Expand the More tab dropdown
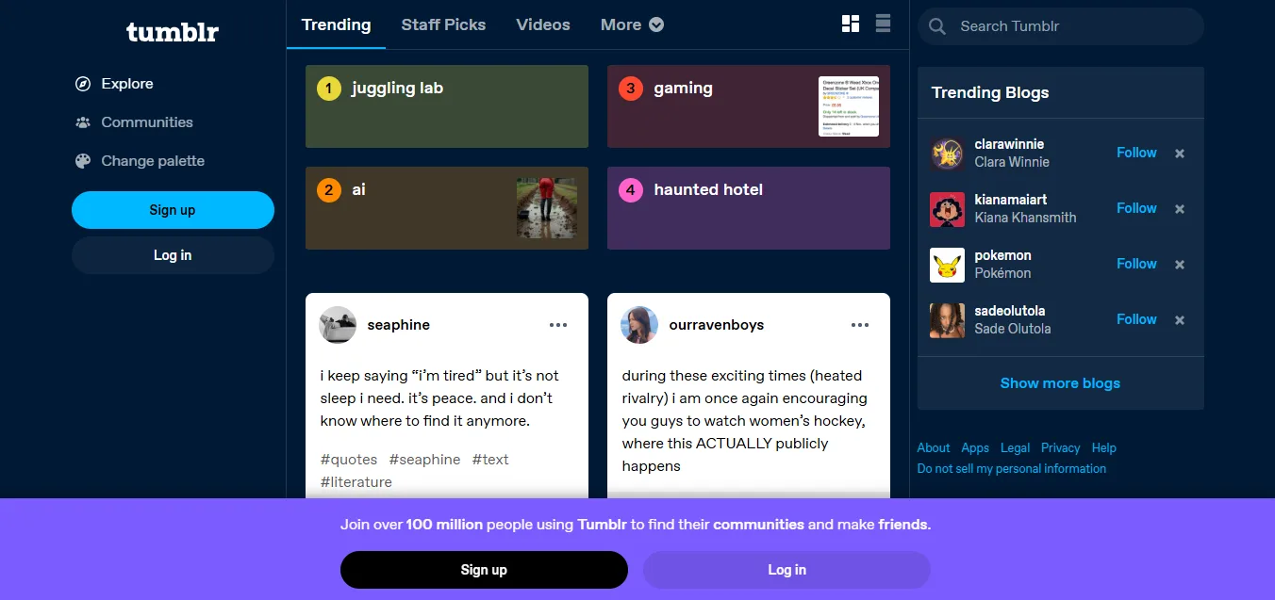Image resolution: width=1275 pixels, height=600 pixels. tap(632, 24)
